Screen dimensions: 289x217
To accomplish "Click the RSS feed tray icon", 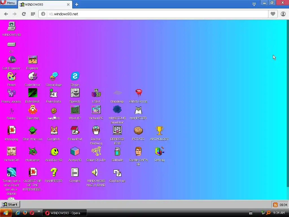I will pyautogui.click(x=275, y=205).
